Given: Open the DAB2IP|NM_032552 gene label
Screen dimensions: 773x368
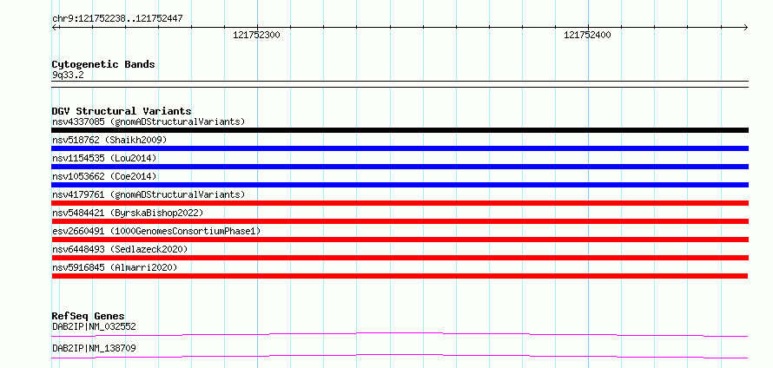Looking at the screenshot, I should (x=94, y=326).
